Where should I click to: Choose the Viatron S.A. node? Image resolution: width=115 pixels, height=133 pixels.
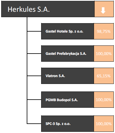point(68,76)
